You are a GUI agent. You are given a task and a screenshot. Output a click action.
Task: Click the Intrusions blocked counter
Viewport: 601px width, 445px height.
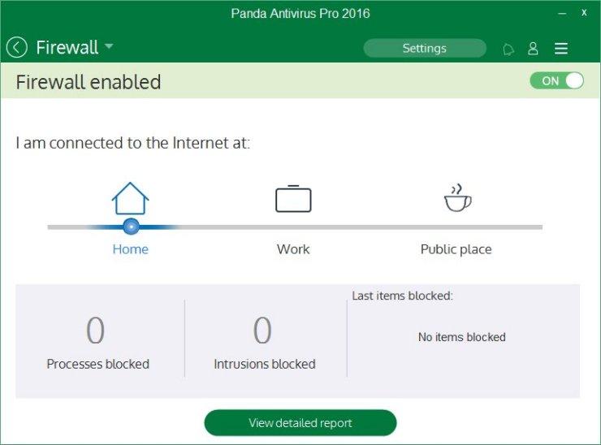(x=263, y=331)
